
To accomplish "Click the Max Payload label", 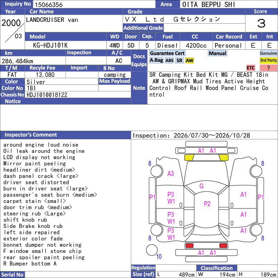I will click(x=115, y=81).
